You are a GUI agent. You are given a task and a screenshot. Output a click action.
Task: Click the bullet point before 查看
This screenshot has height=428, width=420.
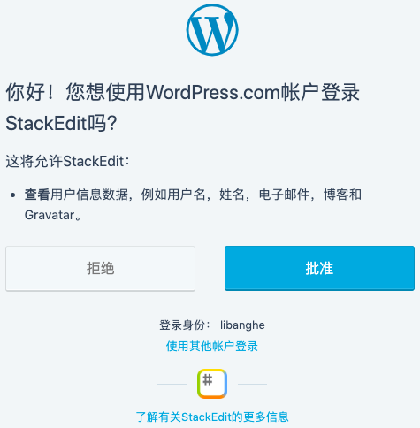[12, 195]
